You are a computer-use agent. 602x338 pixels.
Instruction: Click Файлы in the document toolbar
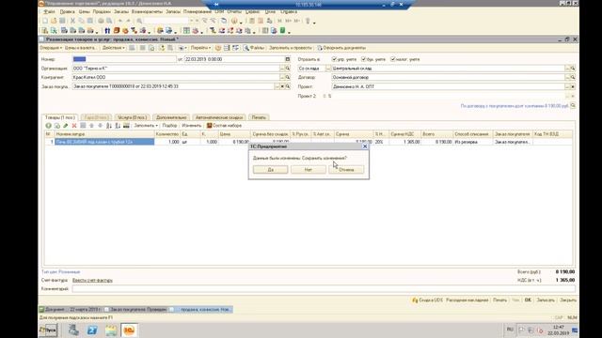tap(254, 48)
